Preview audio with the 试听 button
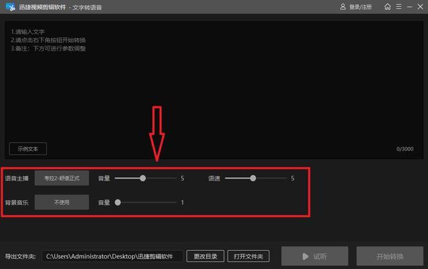The height and width of the screenshot is (269, 428). [315, 256]
